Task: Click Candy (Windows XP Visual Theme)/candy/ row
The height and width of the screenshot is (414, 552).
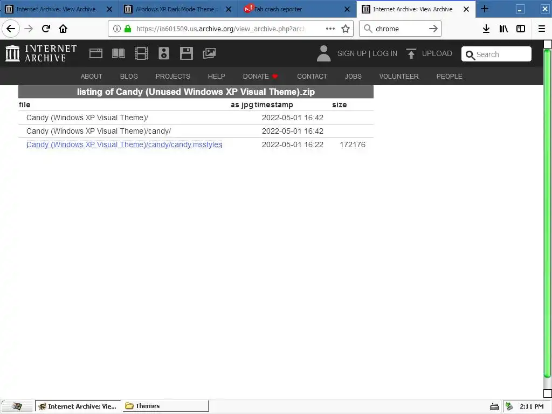Action: pos(196,131)
